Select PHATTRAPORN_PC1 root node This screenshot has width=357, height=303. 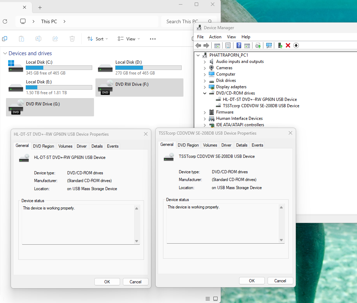(x=228, y=55)
